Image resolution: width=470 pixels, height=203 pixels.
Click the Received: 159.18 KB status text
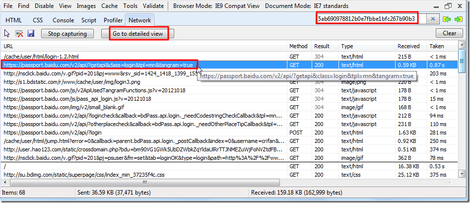[x=297, y=193]
